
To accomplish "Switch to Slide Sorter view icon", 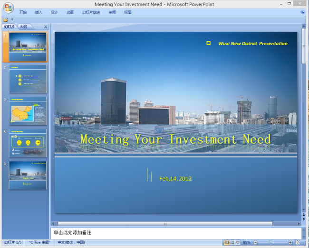I will point(232,242).
